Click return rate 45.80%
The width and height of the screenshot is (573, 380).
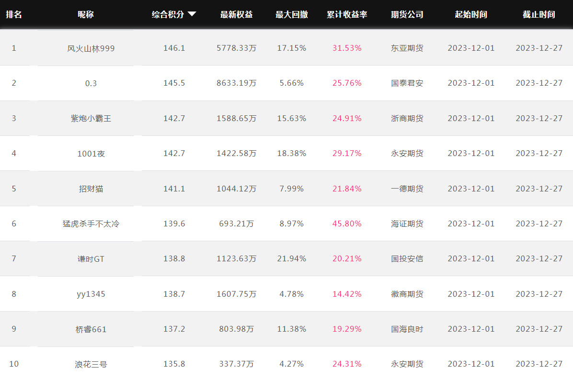coord(347,224)
